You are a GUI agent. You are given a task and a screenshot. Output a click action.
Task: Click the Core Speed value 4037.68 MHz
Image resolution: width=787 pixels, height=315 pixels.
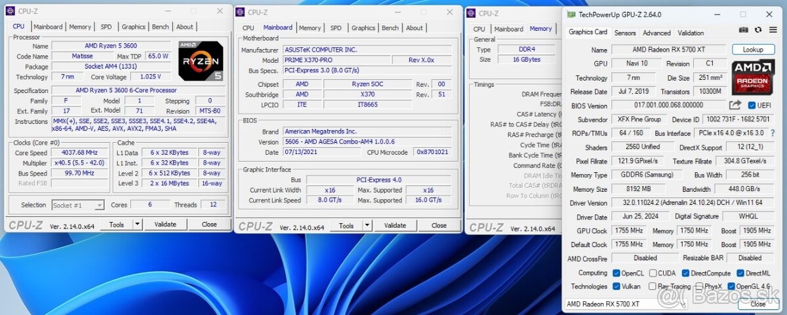pos(80,153)
